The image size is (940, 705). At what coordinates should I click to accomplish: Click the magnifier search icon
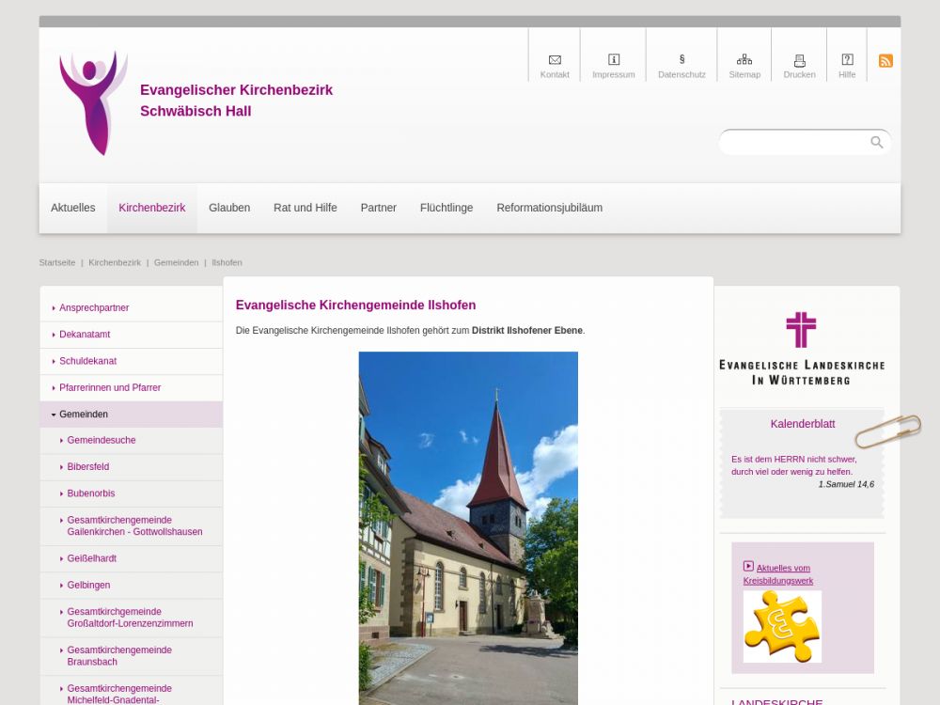(x=876, y=142)
